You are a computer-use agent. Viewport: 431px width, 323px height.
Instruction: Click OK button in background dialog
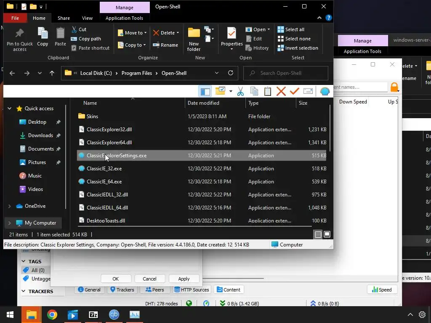click(116, 279)
